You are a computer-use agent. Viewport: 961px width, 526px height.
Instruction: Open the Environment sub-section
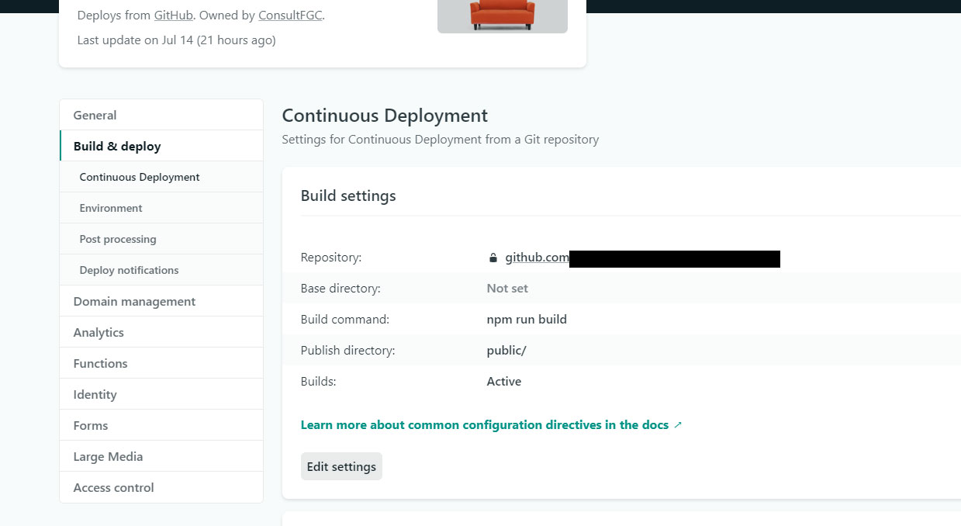111,208
